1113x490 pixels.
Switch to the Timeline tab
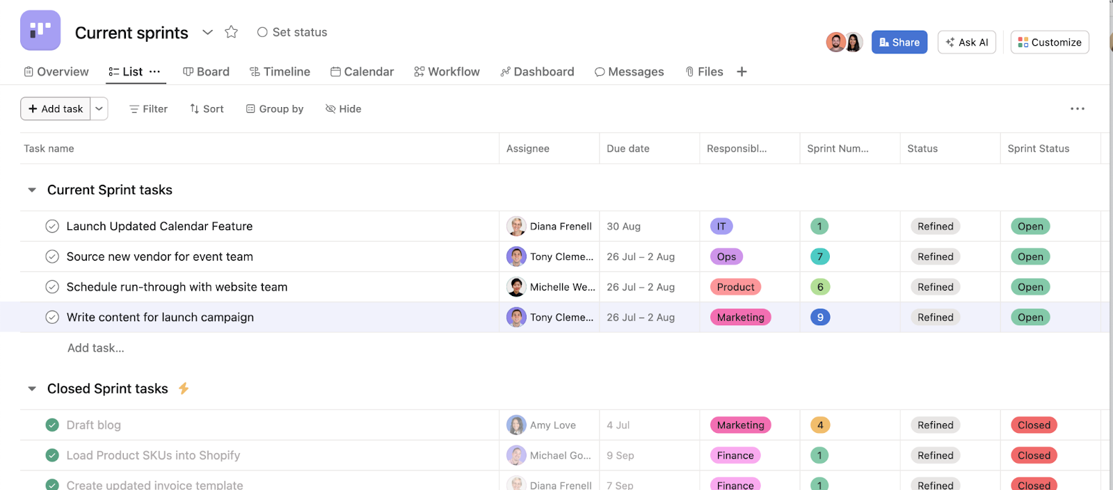point(280,72)
